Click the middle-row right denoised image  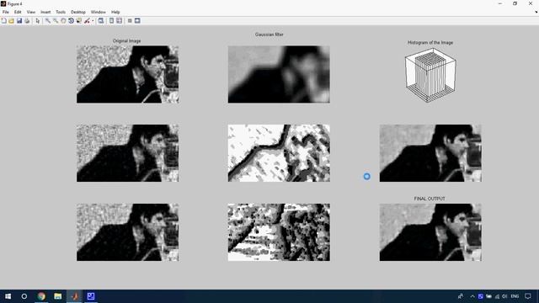click(430, 153)
